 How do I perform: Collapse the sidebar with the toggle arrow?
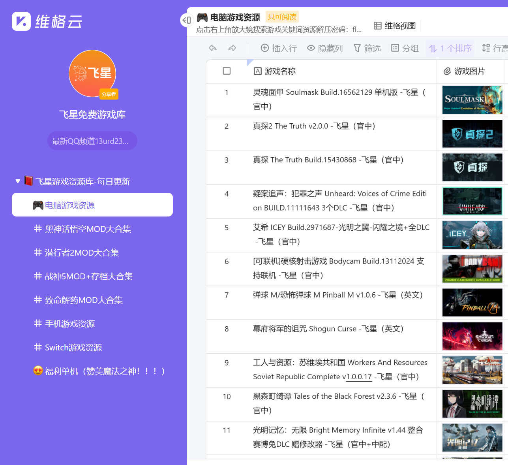click(x=186, y=20)
